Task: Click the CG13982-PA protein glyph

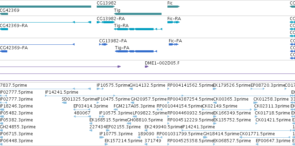Action: click(103, 44)
